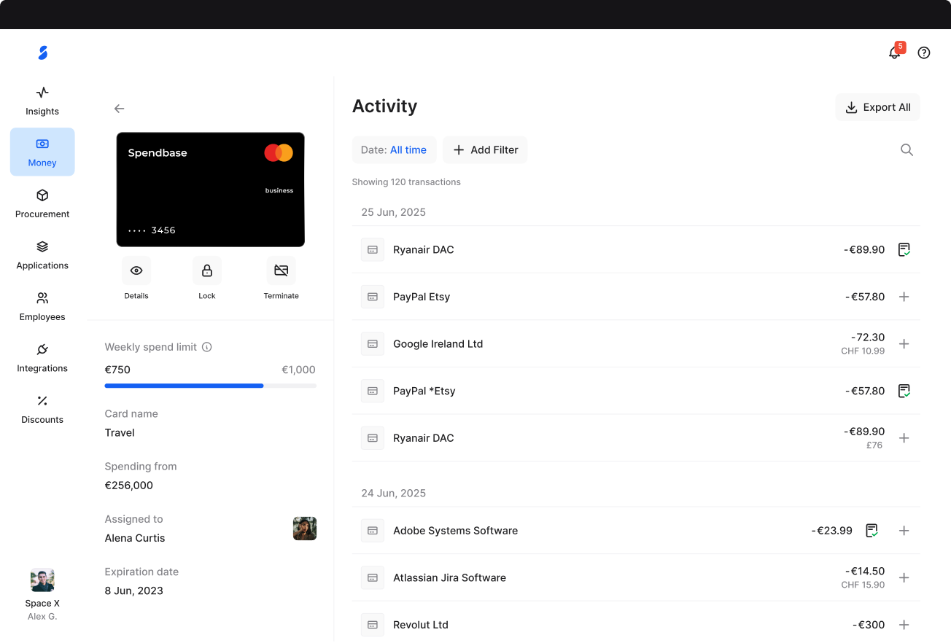Open the notifications bell
Image resolution: width=951 pixels, height=643 pixels.
894,52
